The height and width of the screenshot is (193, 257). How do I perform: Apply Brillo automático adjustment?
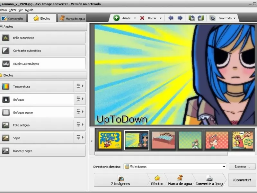click(43, 38)
